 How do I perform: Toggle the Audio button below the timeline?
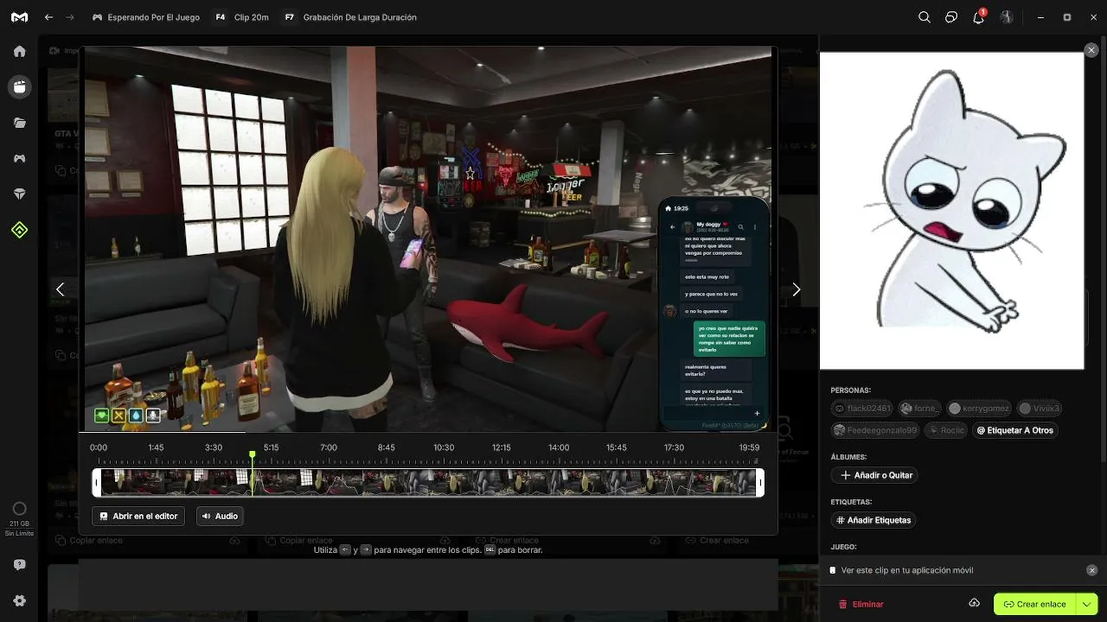[220, 516]
